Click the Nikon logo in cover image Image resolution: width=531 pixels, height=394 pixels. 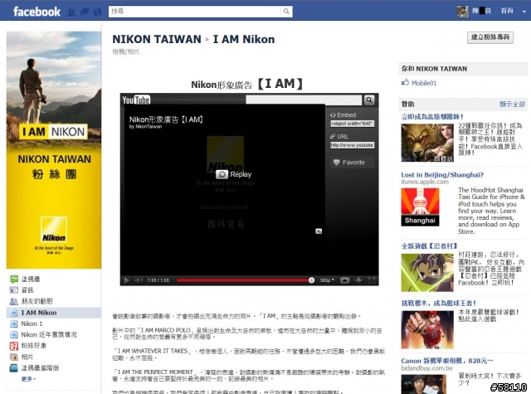click(54, 230)
